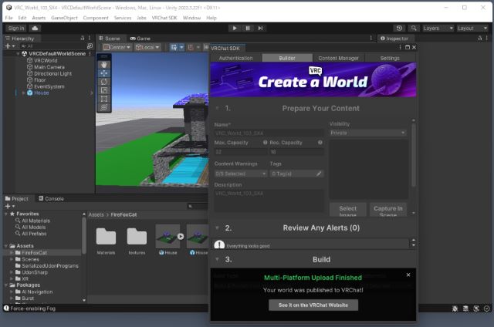
Task: Edit Tags with the pencil icon
Action: [319, 174]
